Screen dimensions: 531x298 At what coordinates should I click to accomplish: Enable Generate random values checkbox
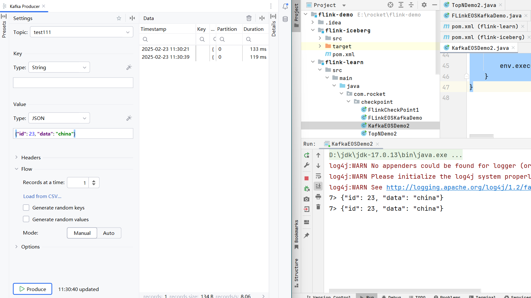[x=26, y=219]
